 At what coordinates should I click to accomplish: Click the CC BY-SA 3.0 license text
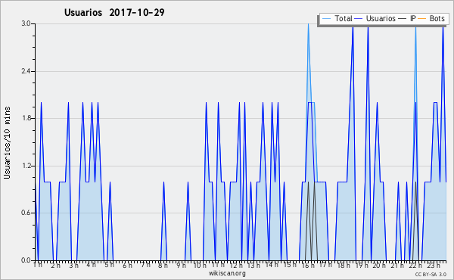click(x=431, y=274)
